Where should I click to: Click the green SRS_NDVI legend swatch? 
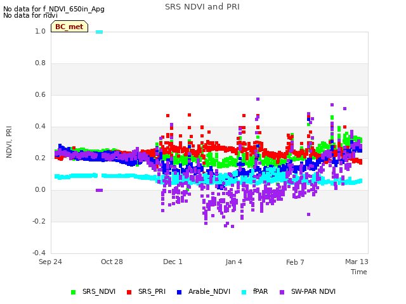[x=74, y=293]
